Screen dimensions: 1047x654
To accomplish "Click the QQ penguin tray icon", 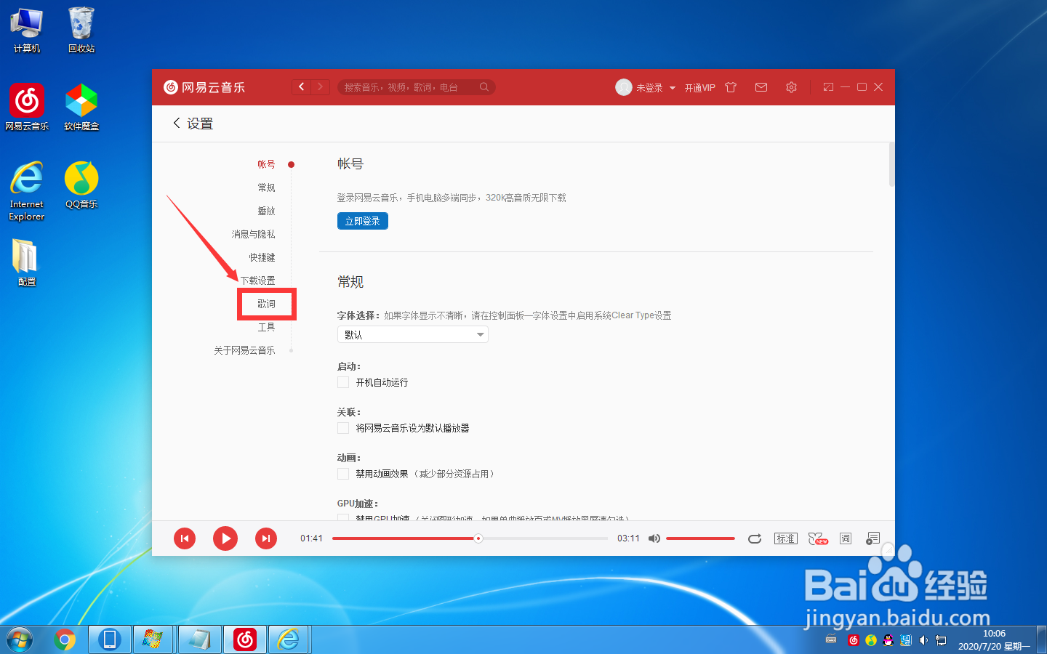I will [888, 640].
